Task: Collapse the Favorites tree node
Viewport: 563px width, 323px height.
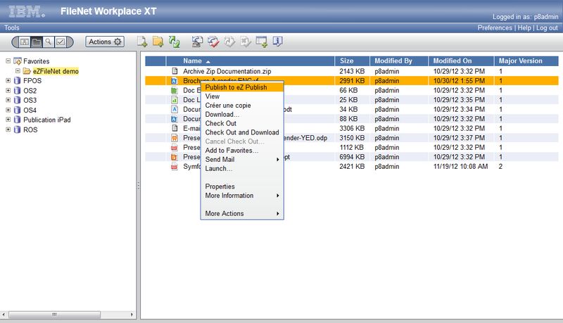Action: [x=8, y=61]
